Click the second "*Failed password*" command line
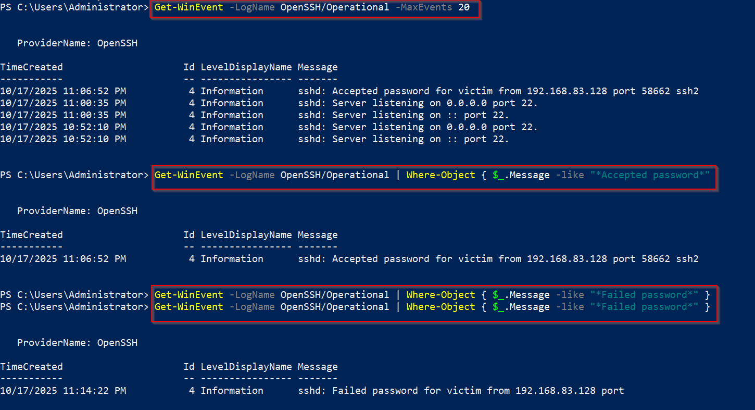Screen dimensions: 755x410 [x=432, y=307]
